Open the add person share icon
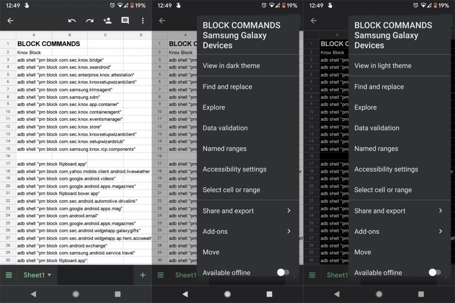This screenshot has height=303, width=455. (108, 20)
